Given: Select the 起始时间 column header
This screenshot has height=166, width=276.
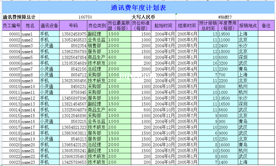Looking at the screenshot, I should 163,26.
